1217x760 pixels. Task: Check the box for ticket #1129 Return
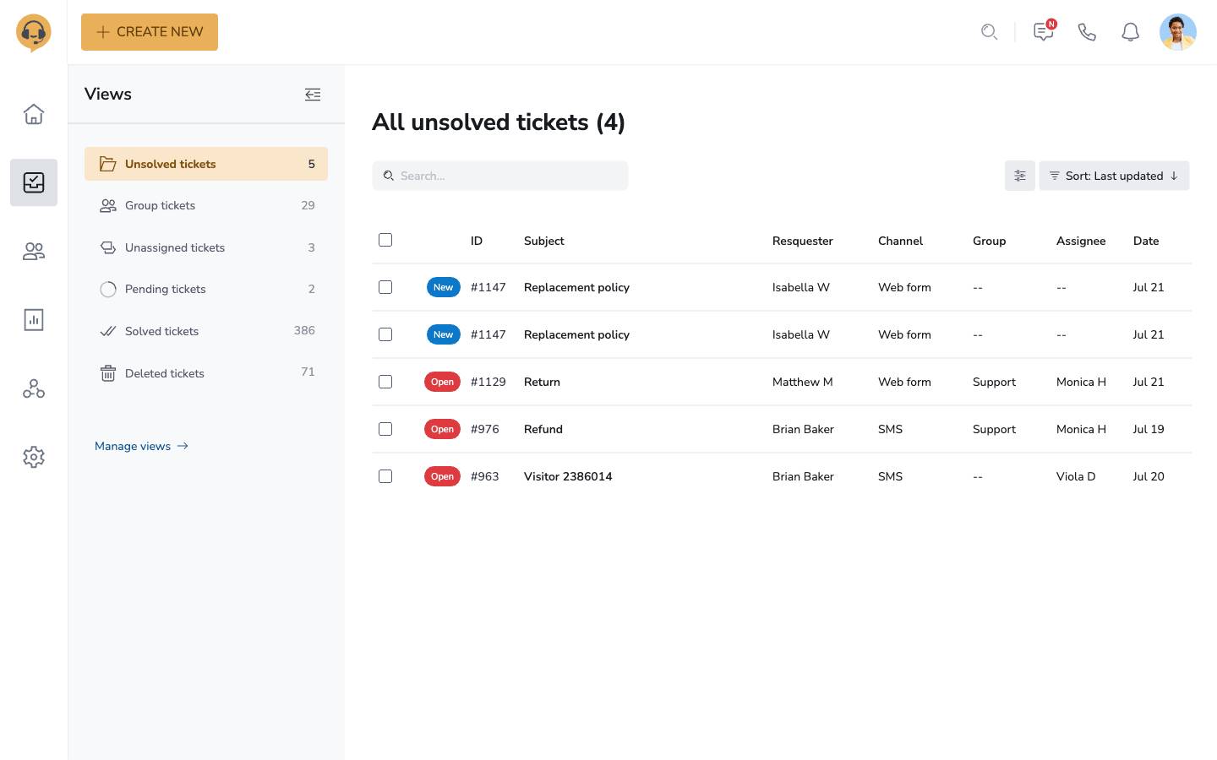[385, 382]
